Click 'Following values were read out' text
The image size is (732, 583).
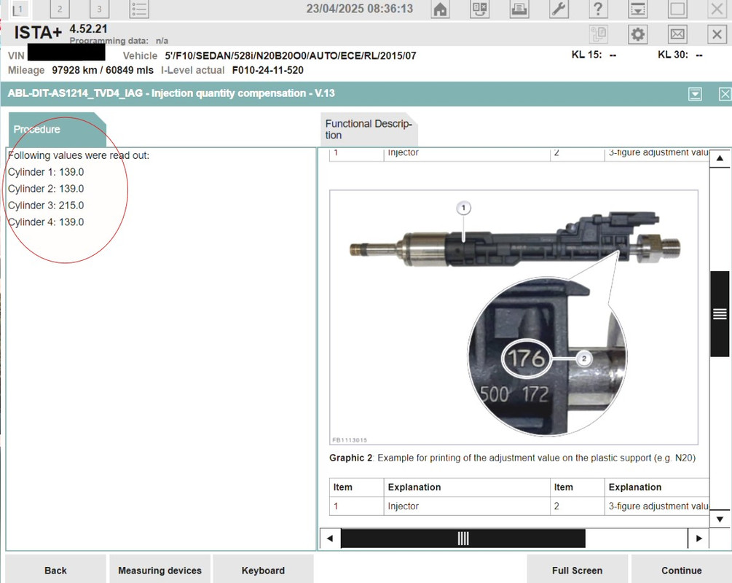(x=79, y=155)
